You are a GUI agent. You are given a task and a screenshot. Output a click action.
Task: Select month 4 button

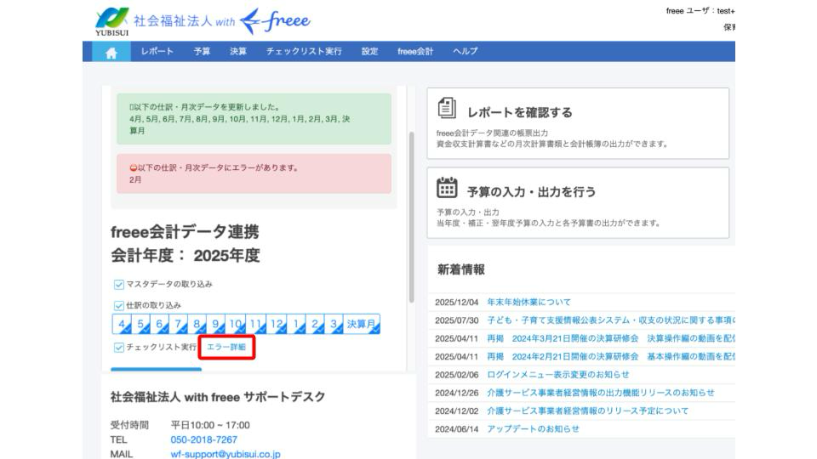122,324
